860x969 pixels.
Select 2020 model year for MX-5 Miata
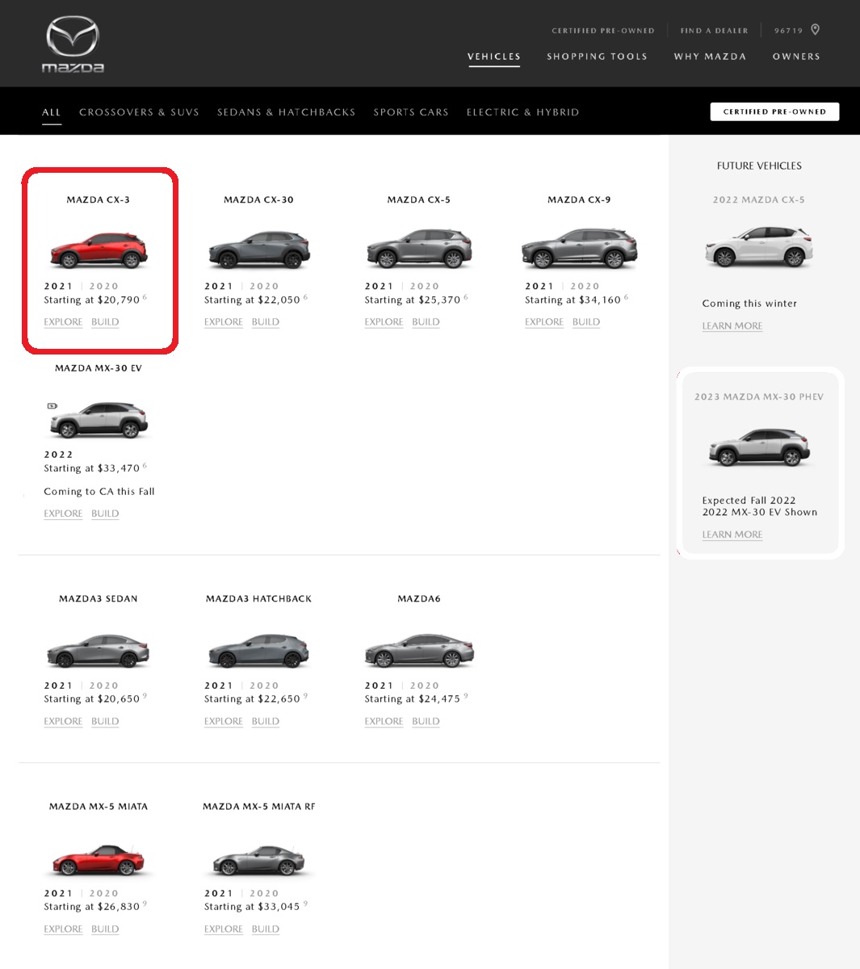[103, 893]
